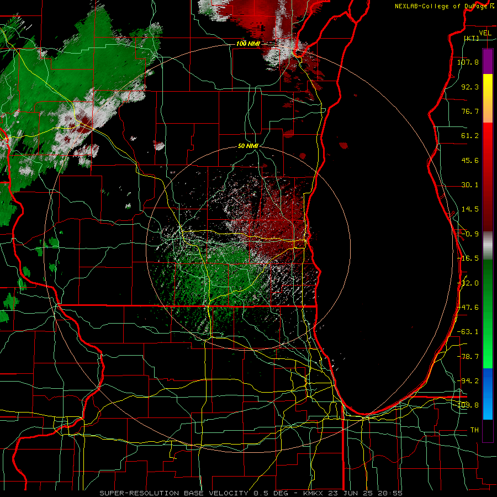Viewport: 497px width, 497px height.
Task: Select the 14.5 velocity scale value
Action: tap(470, 209)
